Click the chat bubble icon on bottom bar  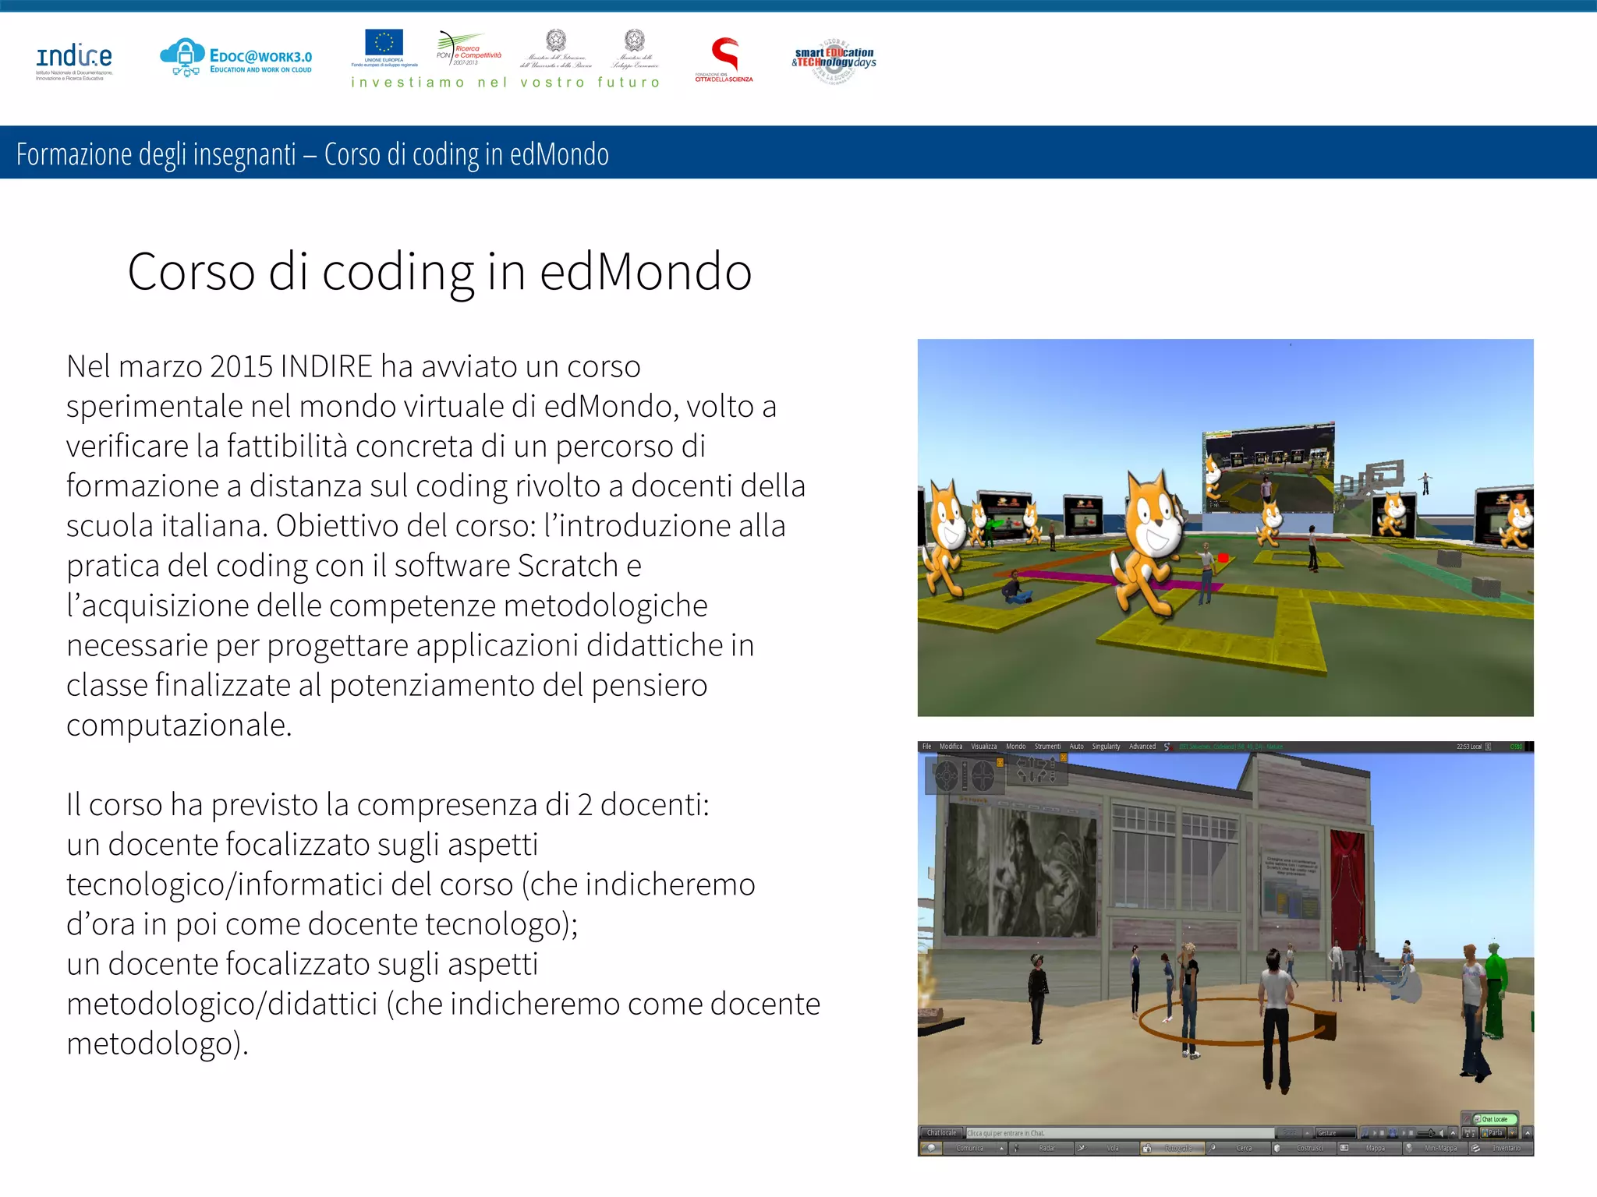931,1148
